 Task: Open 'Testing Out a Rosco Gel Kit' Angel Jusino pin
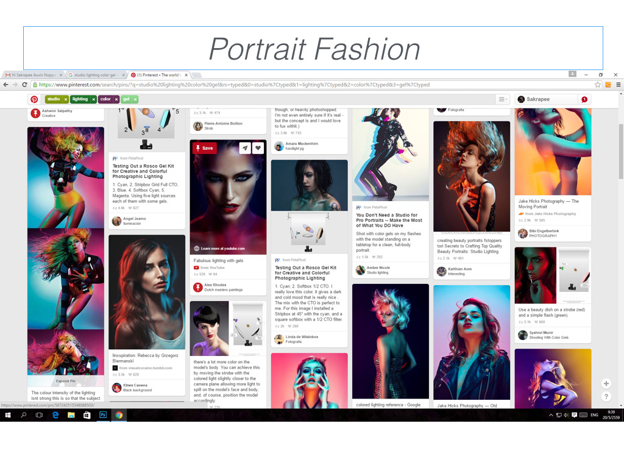[x=143, y=171]
